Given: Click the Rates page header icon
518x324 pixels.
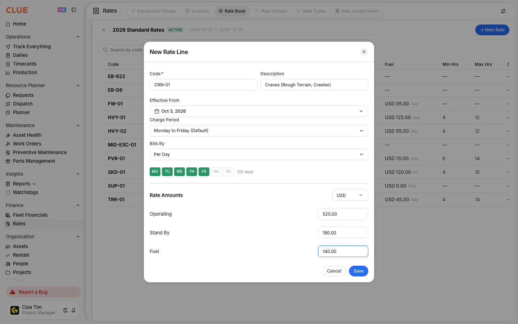Looking at the screenshot, I should point(96,11).
